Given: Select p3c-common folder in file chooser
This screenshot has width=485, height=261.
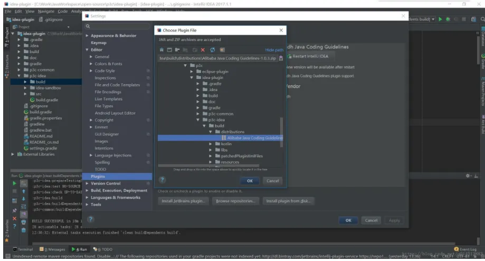Looking at the screenshot, I should click(x=221, y=114).
